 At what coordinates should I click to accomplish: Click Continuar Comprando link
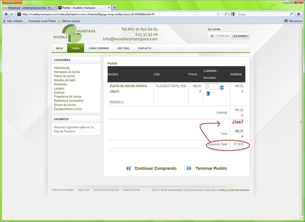pyautogui.click(x=156, y=168)
